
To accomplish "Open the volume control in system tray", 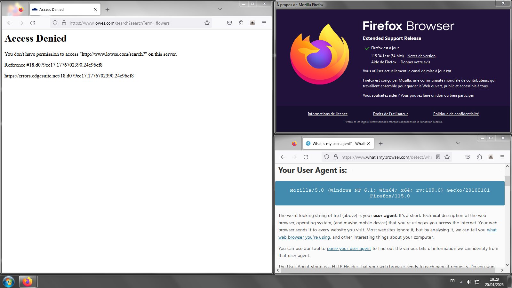I will click(x=469, y=282).
